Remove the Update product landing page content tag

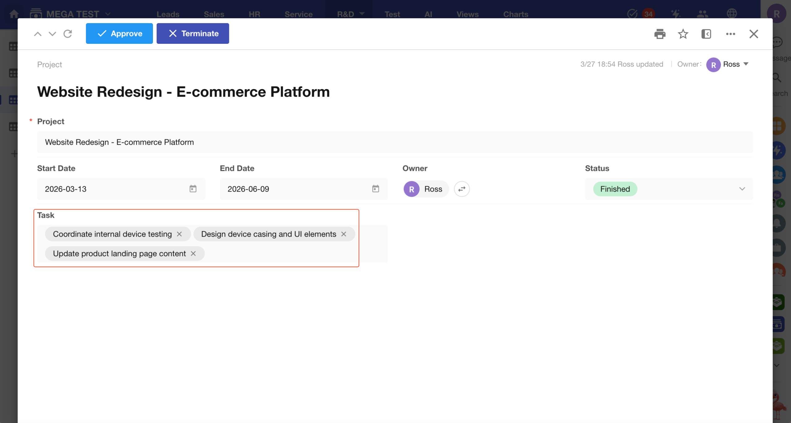coord(193,254)
